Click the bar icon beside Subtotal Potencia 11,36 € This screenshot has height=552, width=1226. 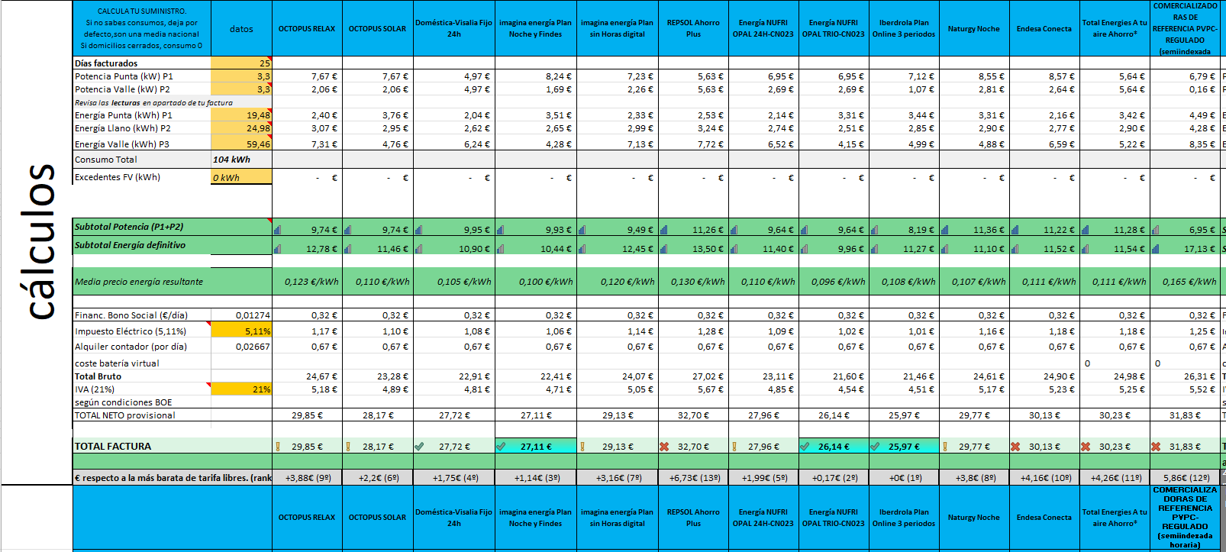click(x=945, y=229)
